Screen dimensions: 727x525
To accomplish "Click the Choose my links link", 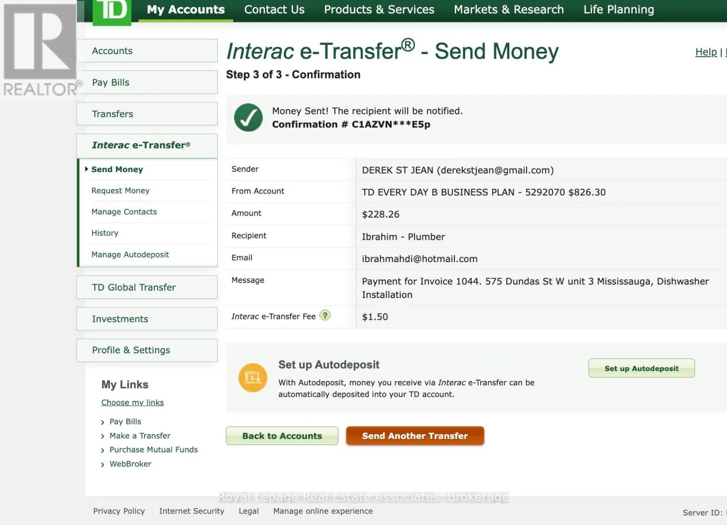I will (x=133, y=402).
